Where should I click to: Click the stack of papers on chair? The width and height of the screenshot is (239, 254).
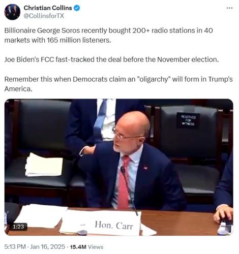[x=44, y=165]
